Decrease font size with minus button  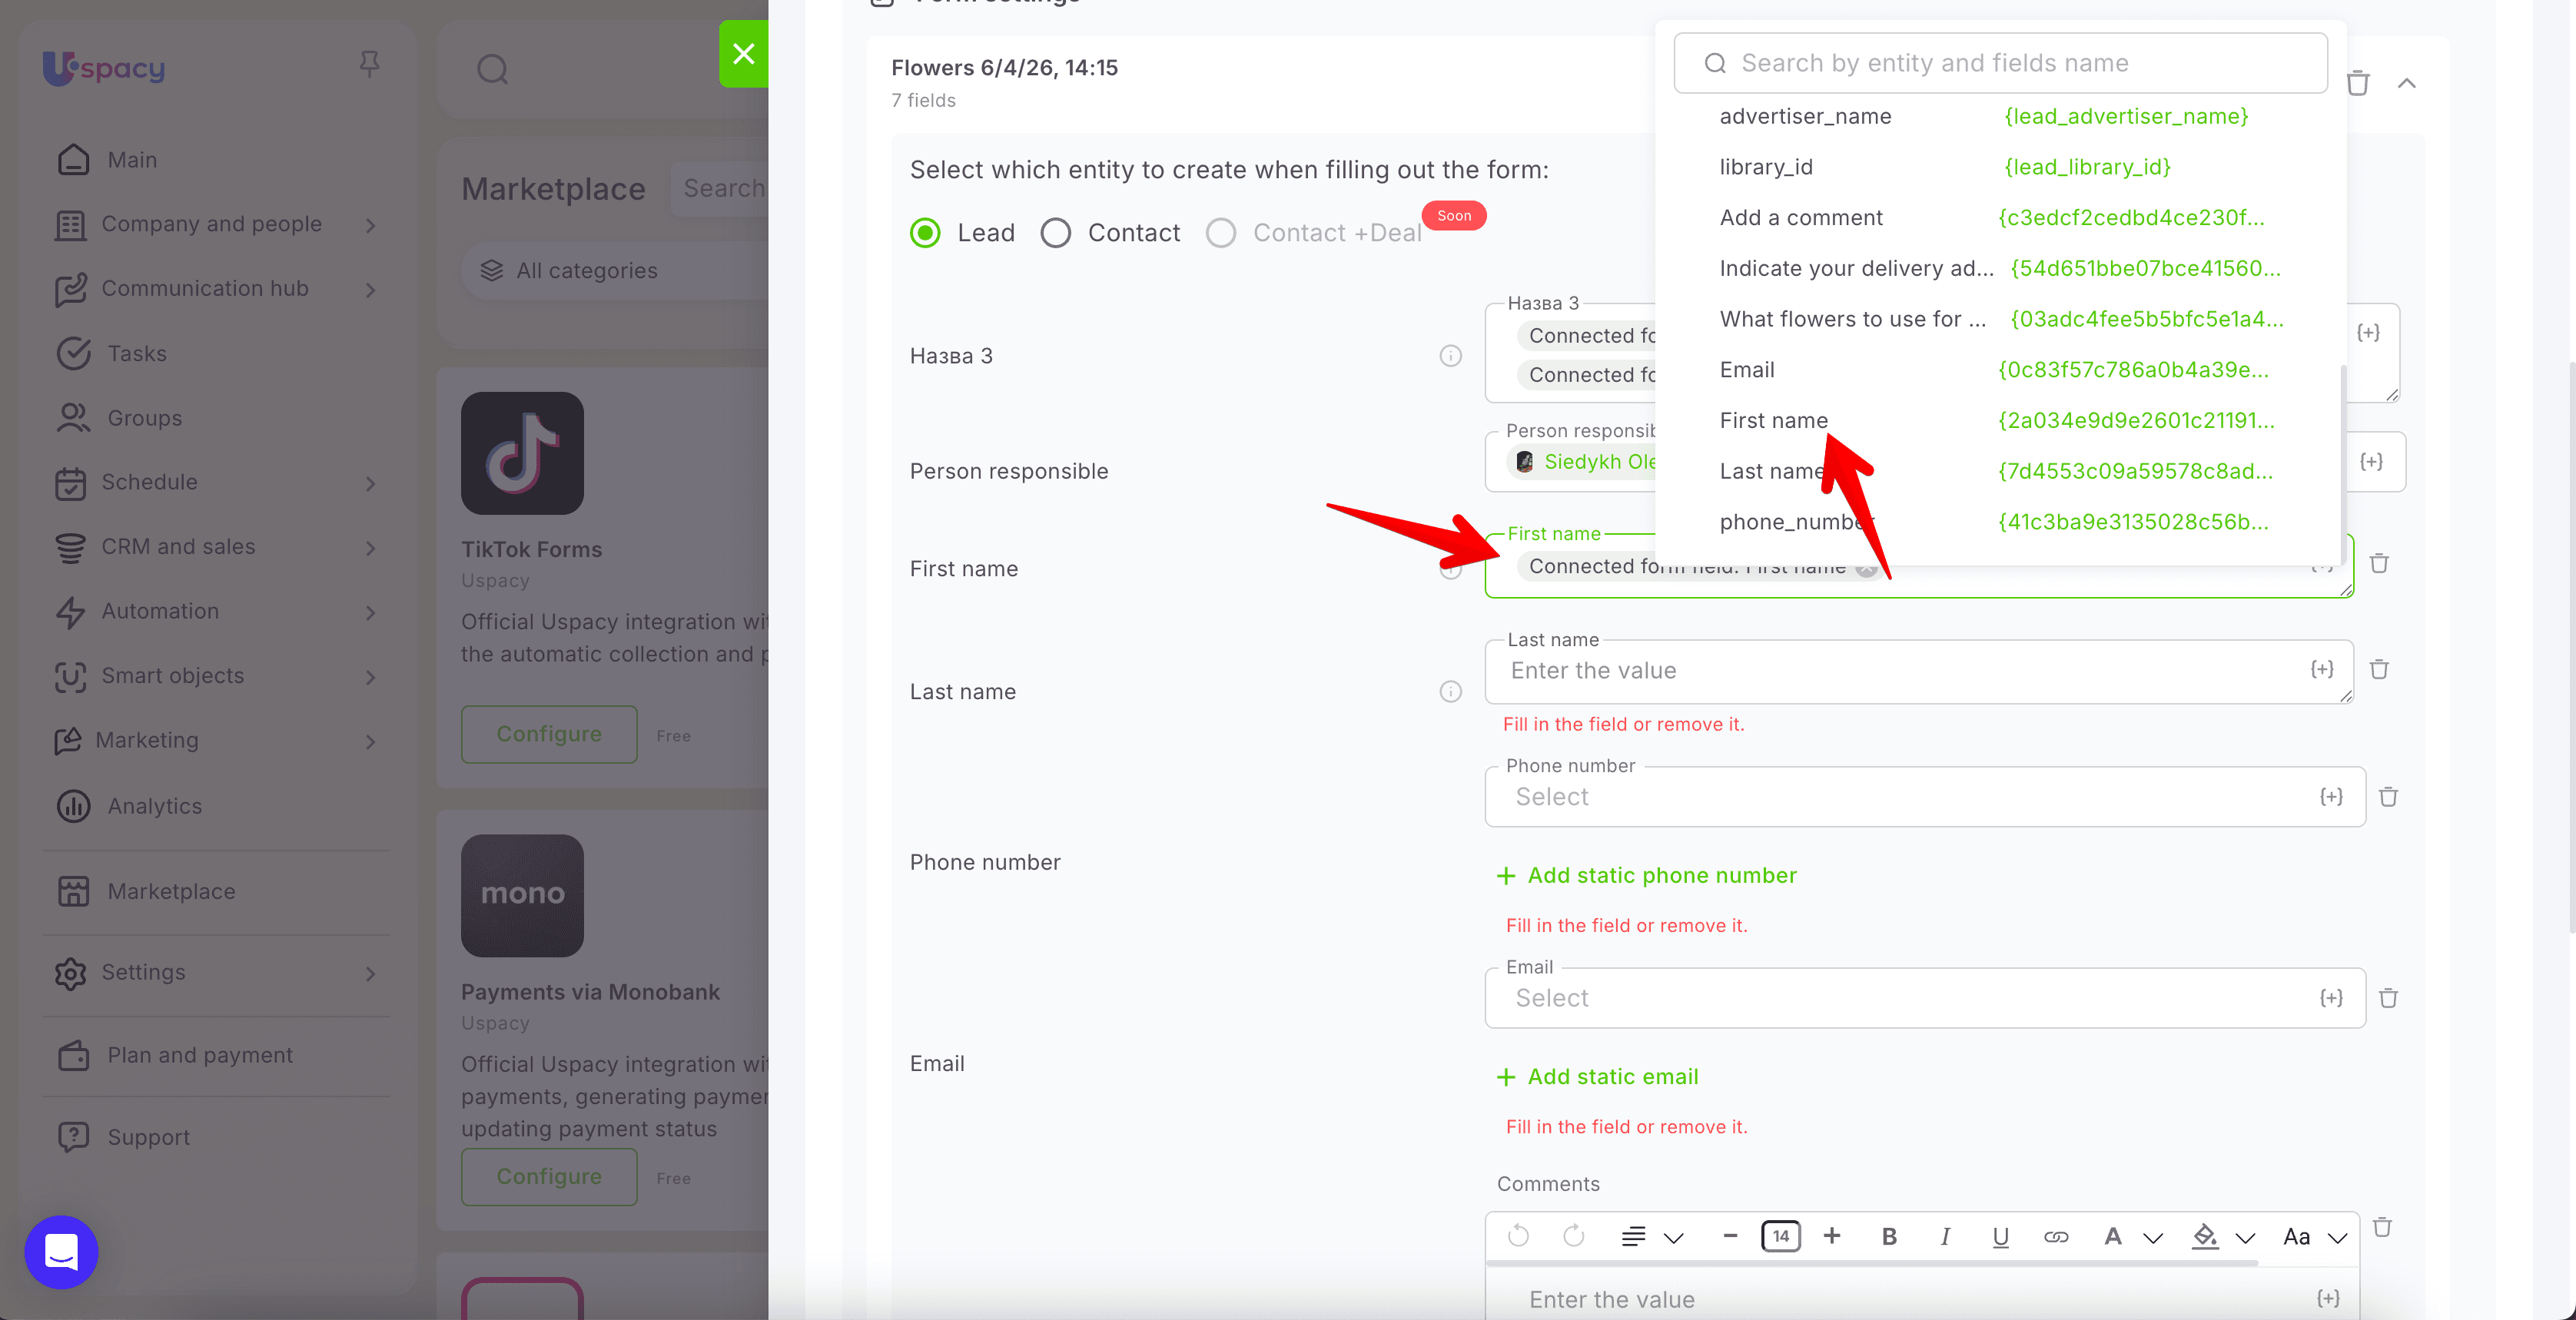pyautogui.click(x=1730, y=1236)
